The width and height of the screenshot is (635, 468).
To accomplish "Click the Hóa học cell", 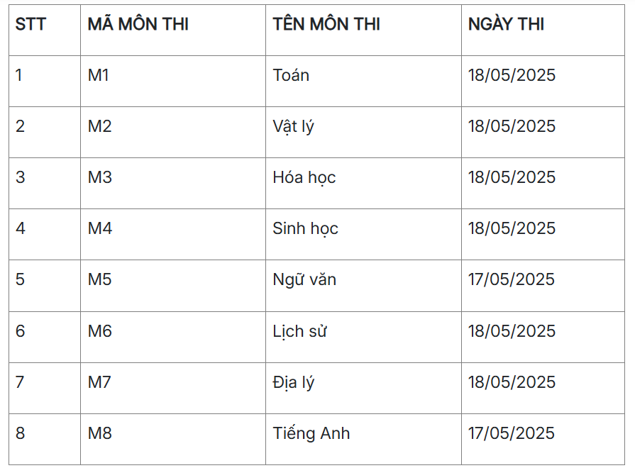I will (304, 177).
